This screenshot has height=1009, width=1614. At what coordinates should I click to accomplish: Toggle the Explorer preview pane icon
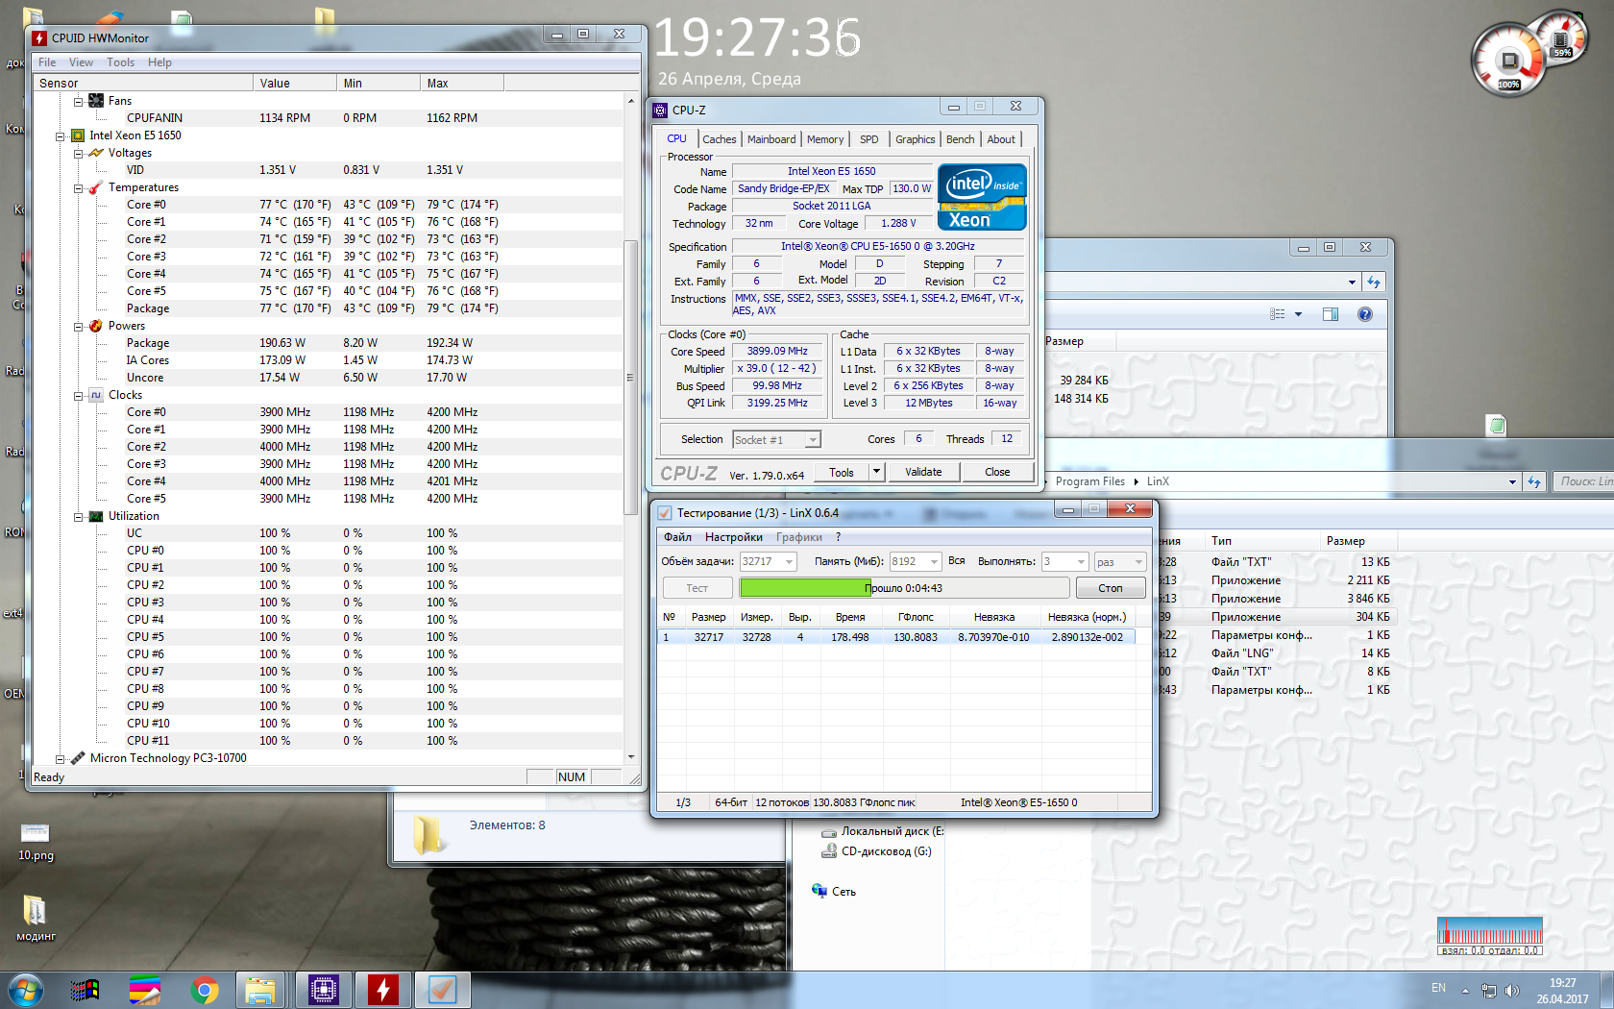pyautogui.click(x=1331, y=314)
